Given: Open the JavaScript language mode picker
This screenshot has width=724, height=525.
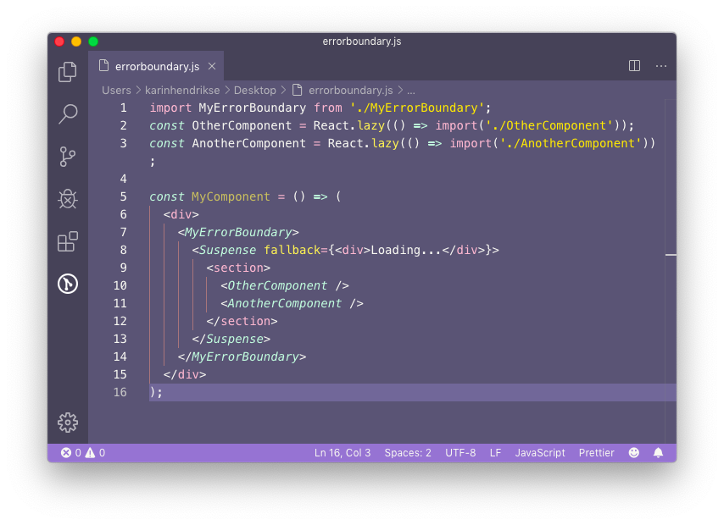Looking at the screenshot, I should click(x=540, y=452).
